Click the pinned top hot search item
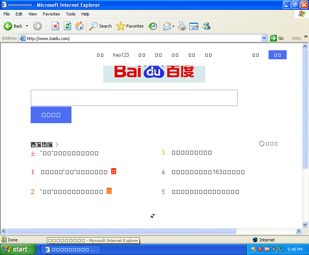Image resolution: width=309 pixels, height=255 pixels. tap(69, 153)
